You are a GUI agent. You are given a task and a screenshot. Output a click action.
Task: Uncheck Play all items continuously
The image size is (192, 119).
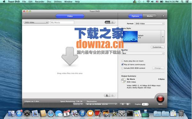tap(122, 65)
